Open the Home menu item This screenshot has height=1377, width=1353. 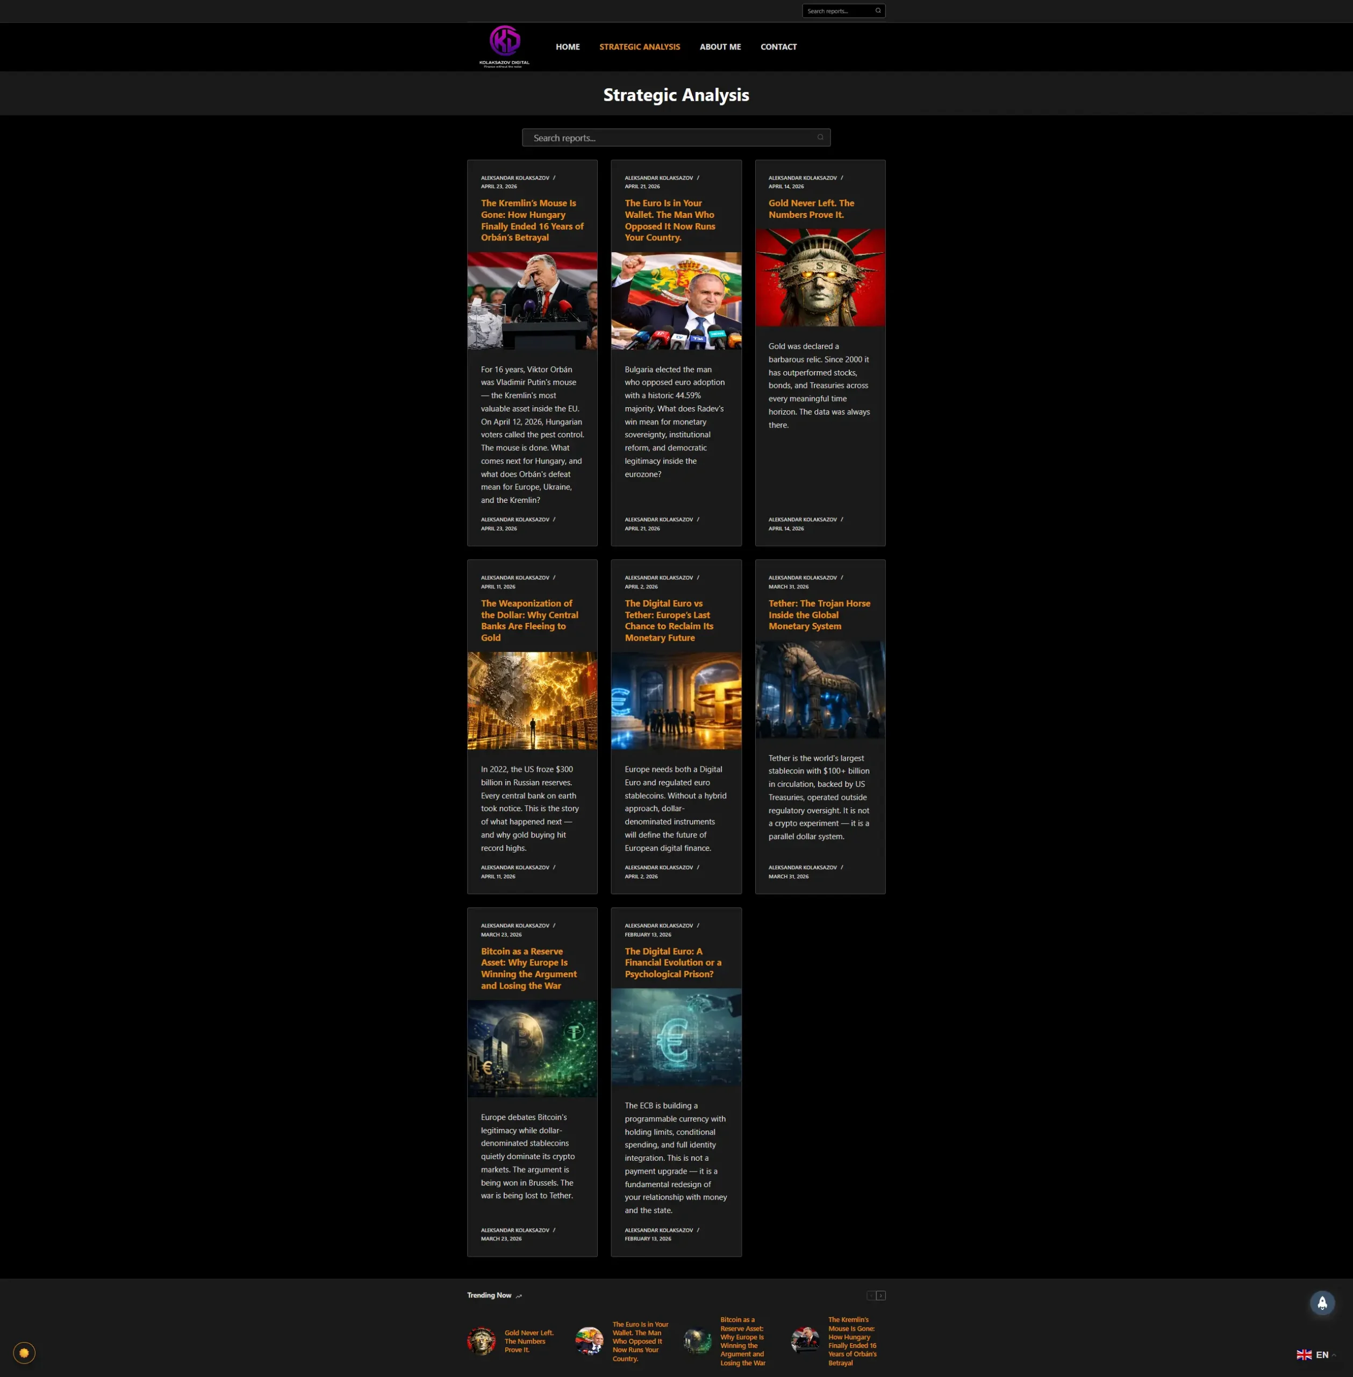567,47
